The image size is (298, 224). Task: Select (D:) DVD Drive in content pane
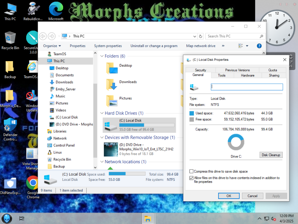click(x=139, y=149)
